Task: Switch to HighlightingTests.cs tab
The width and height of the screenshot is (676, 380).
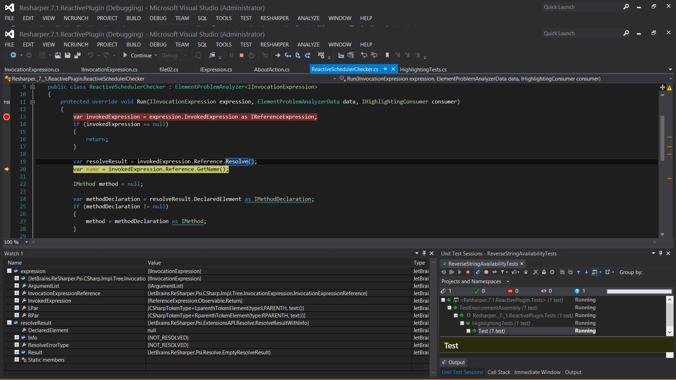Action: coord(423,69)
